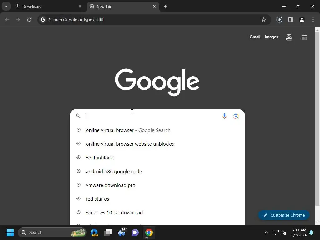
Task: Open the clock showing 7:41 AM
Action: tap(299, 232)
